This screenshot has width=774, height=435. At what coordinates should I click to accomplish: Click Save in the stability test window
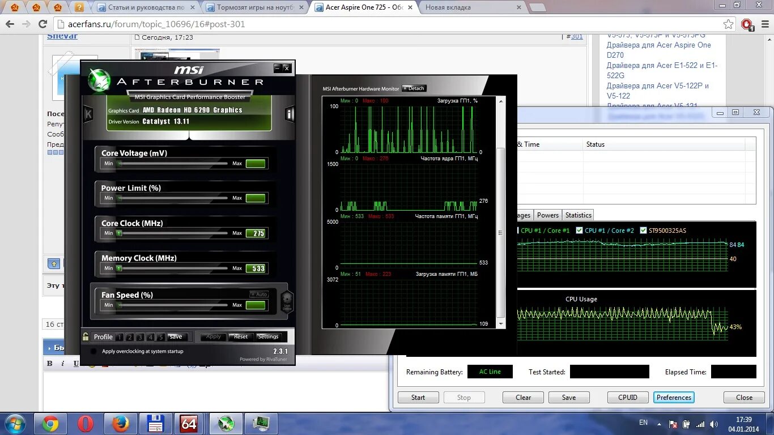(569, 398)
